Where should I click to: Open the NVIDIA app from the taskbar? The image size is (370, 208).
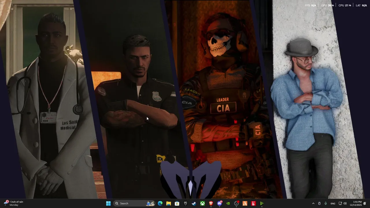tap(228, 203)
